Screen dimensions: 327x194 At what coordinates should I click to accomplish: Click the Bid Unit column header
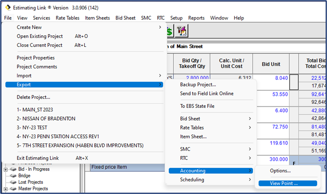[271, 64]
